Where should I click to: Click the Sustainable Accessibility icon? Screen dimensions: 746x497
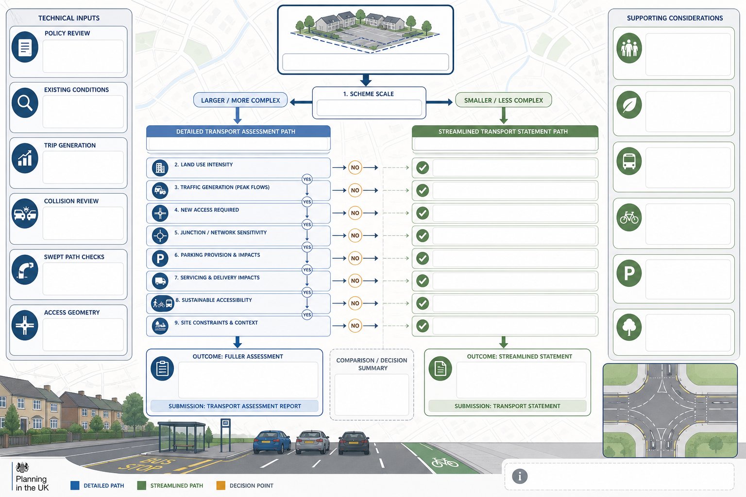pyautogui.click(x=162, y=304)
